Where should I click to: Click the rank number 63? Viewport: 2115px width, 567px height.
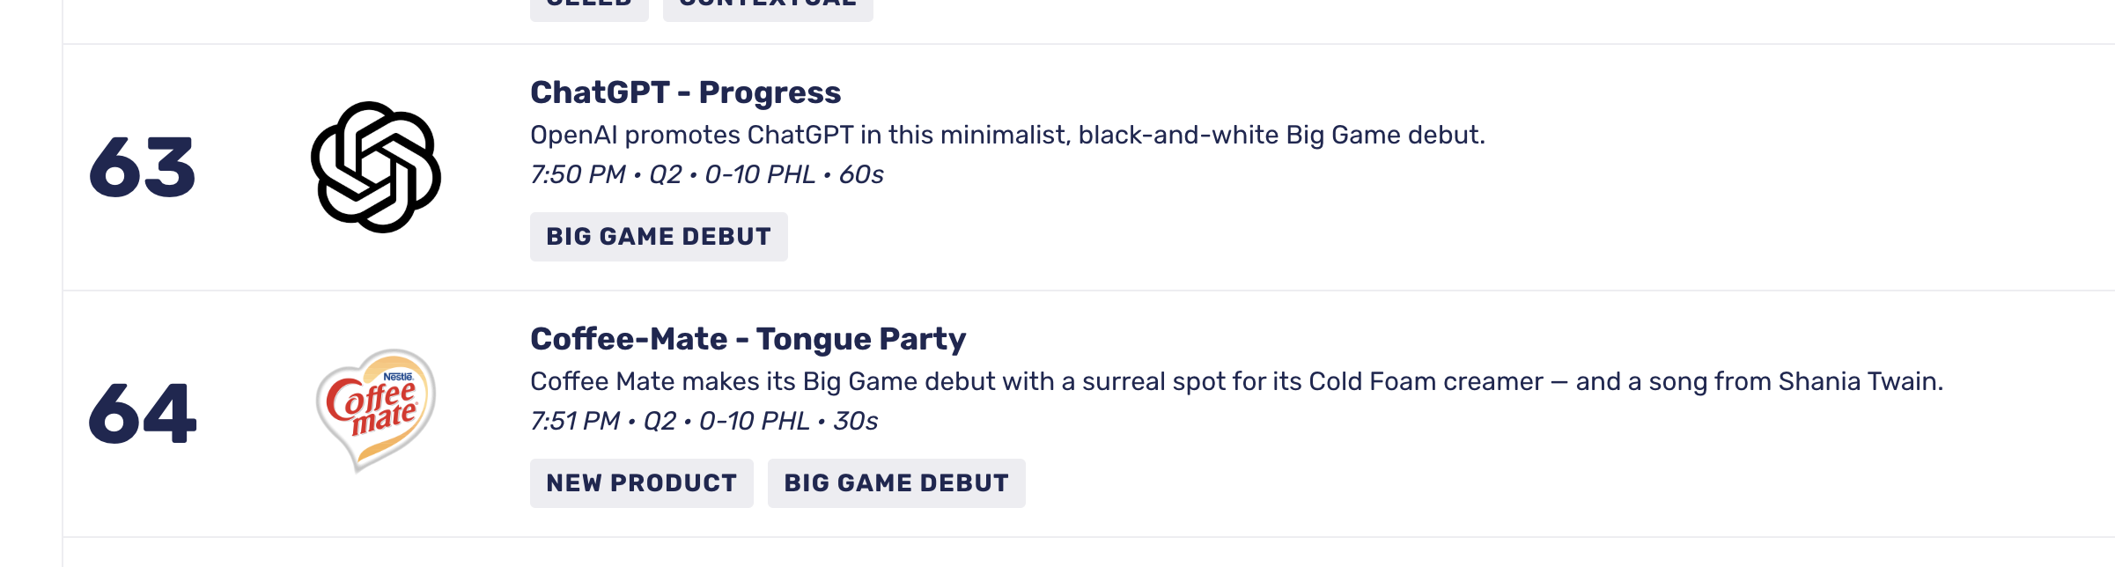click(x=143, y=167)
